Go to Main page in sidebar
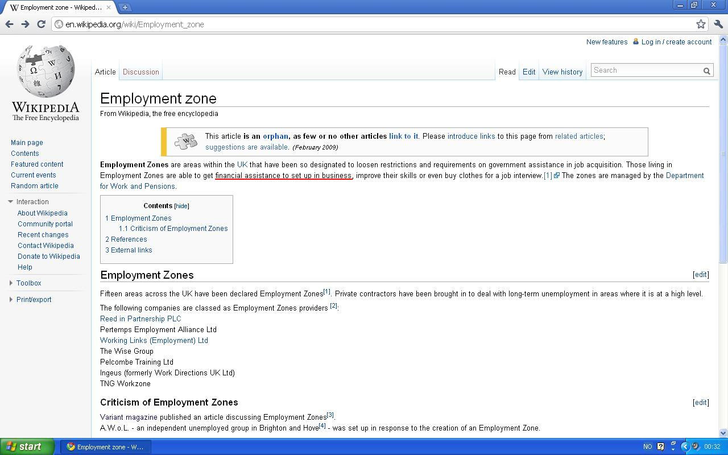The image size is (728, 455). coord(27,142)
